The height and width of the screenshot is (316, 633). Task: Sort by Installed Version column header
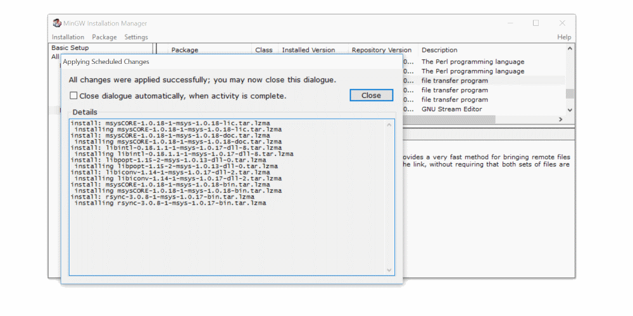click(308, 50)
